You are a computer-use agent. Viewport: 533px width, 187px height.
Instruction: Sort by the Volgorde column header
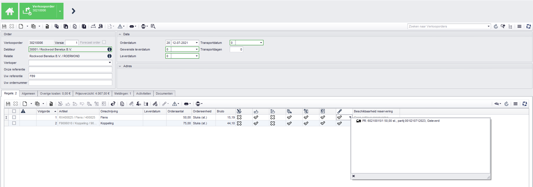(x=47, y=111)
